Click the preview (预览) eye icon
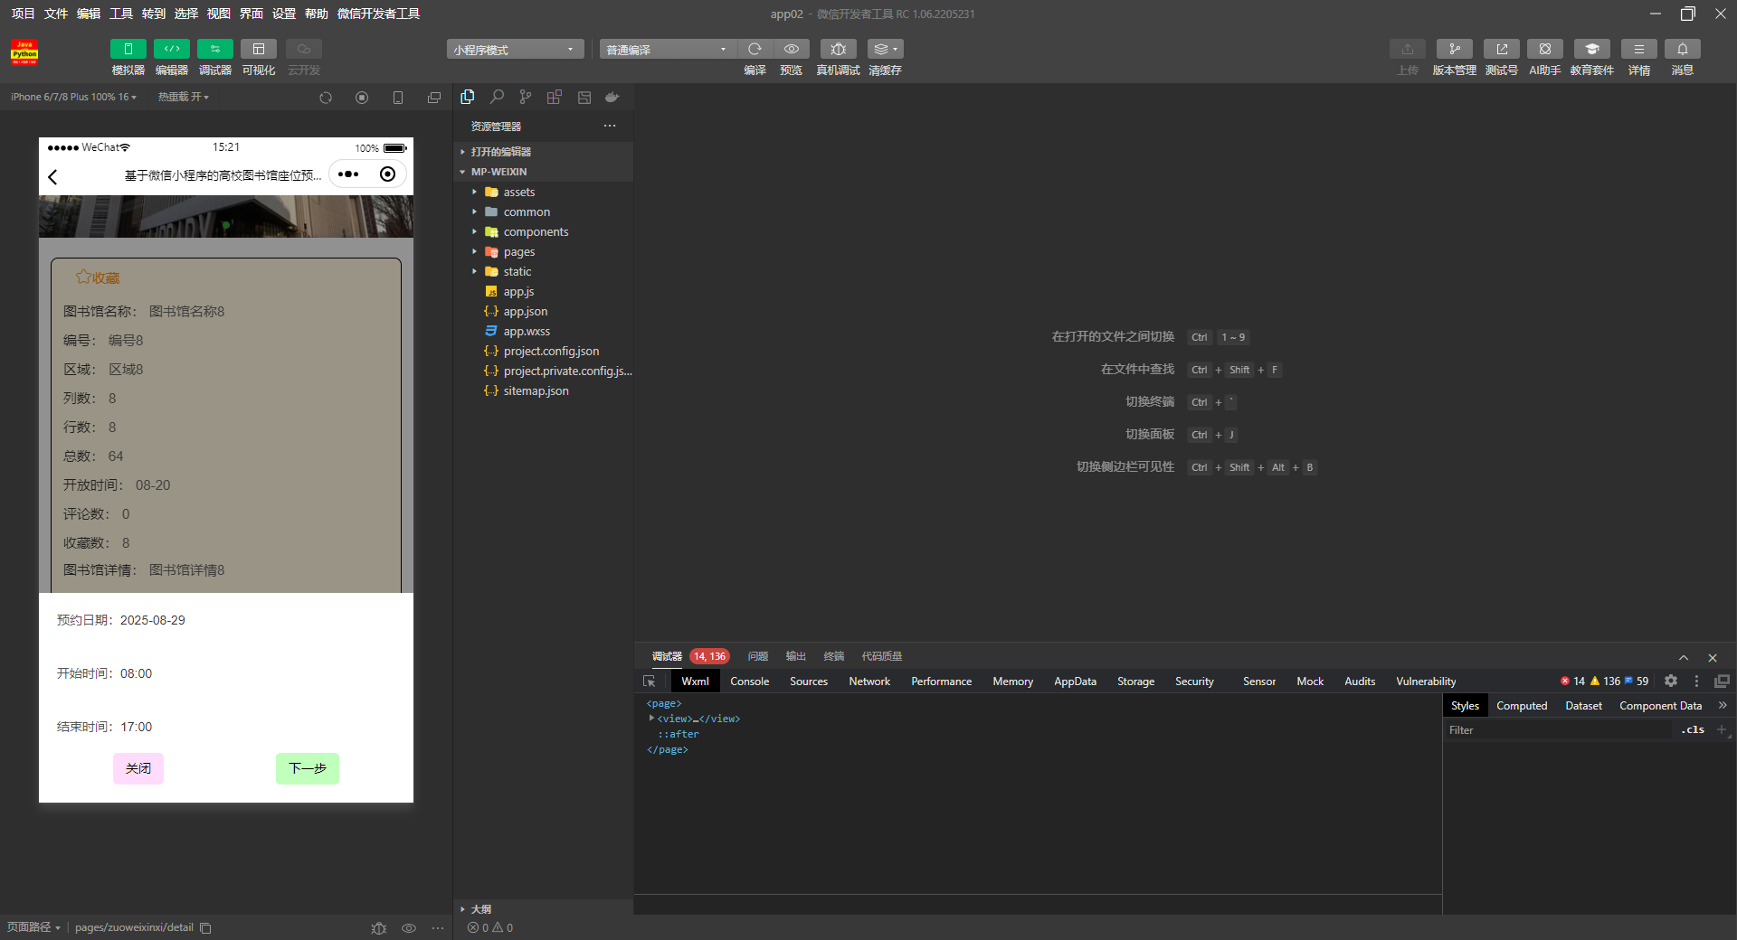The width and height of the screenshot is (1737, 940). pyautogui.click(x=792, y=49)
